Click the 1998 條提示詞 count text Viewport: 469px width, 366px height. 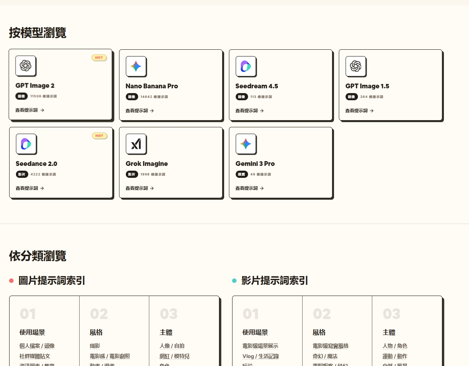click(153, 175)
